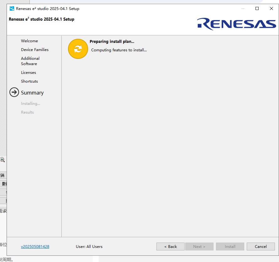Minimize the setup window
Viewport: 279px width, 262px height.
point(243,8)
